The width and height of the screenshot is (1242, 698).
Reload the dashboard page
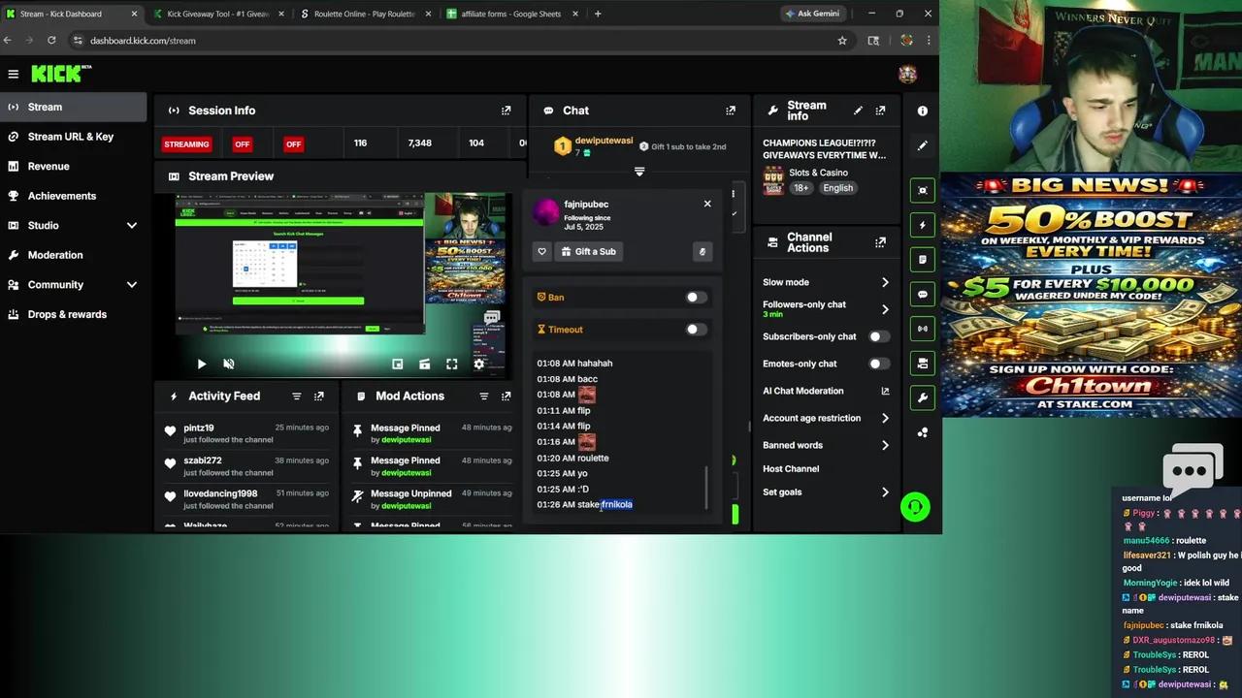tap(51, 41)
